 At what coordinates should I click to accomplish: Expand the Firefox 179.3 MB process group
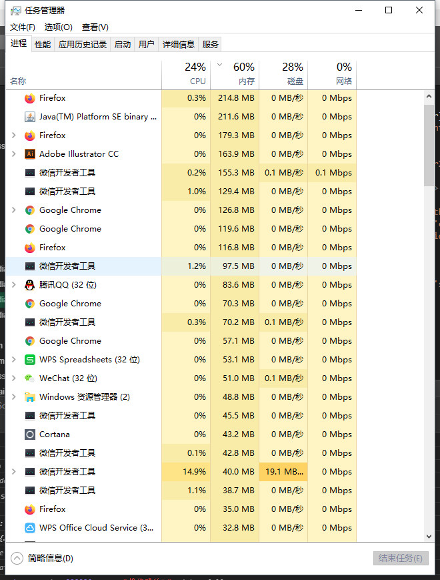pyautogui.click(x=14, y=135)
